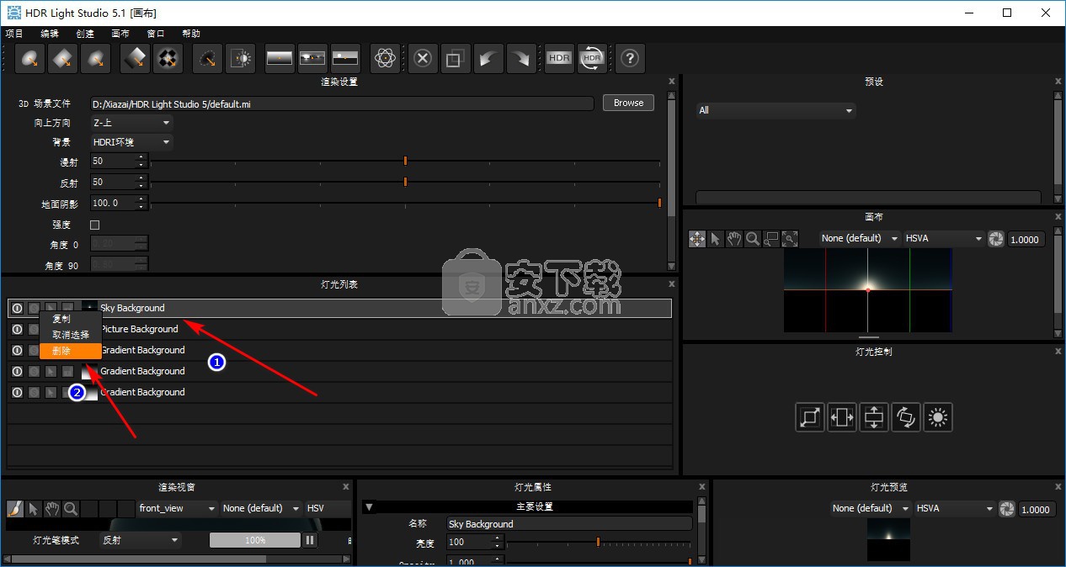Image resolution: width=1066 pixels, height=567 pixels.
Task: Click the delete light X icon
Action: click(x=424, y=58)
